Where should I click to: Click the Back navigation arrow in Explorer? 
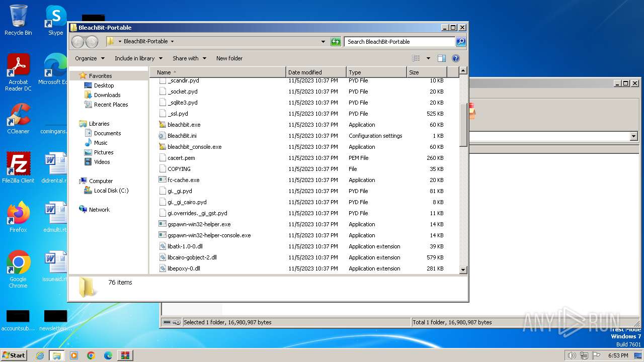(77, 42)
